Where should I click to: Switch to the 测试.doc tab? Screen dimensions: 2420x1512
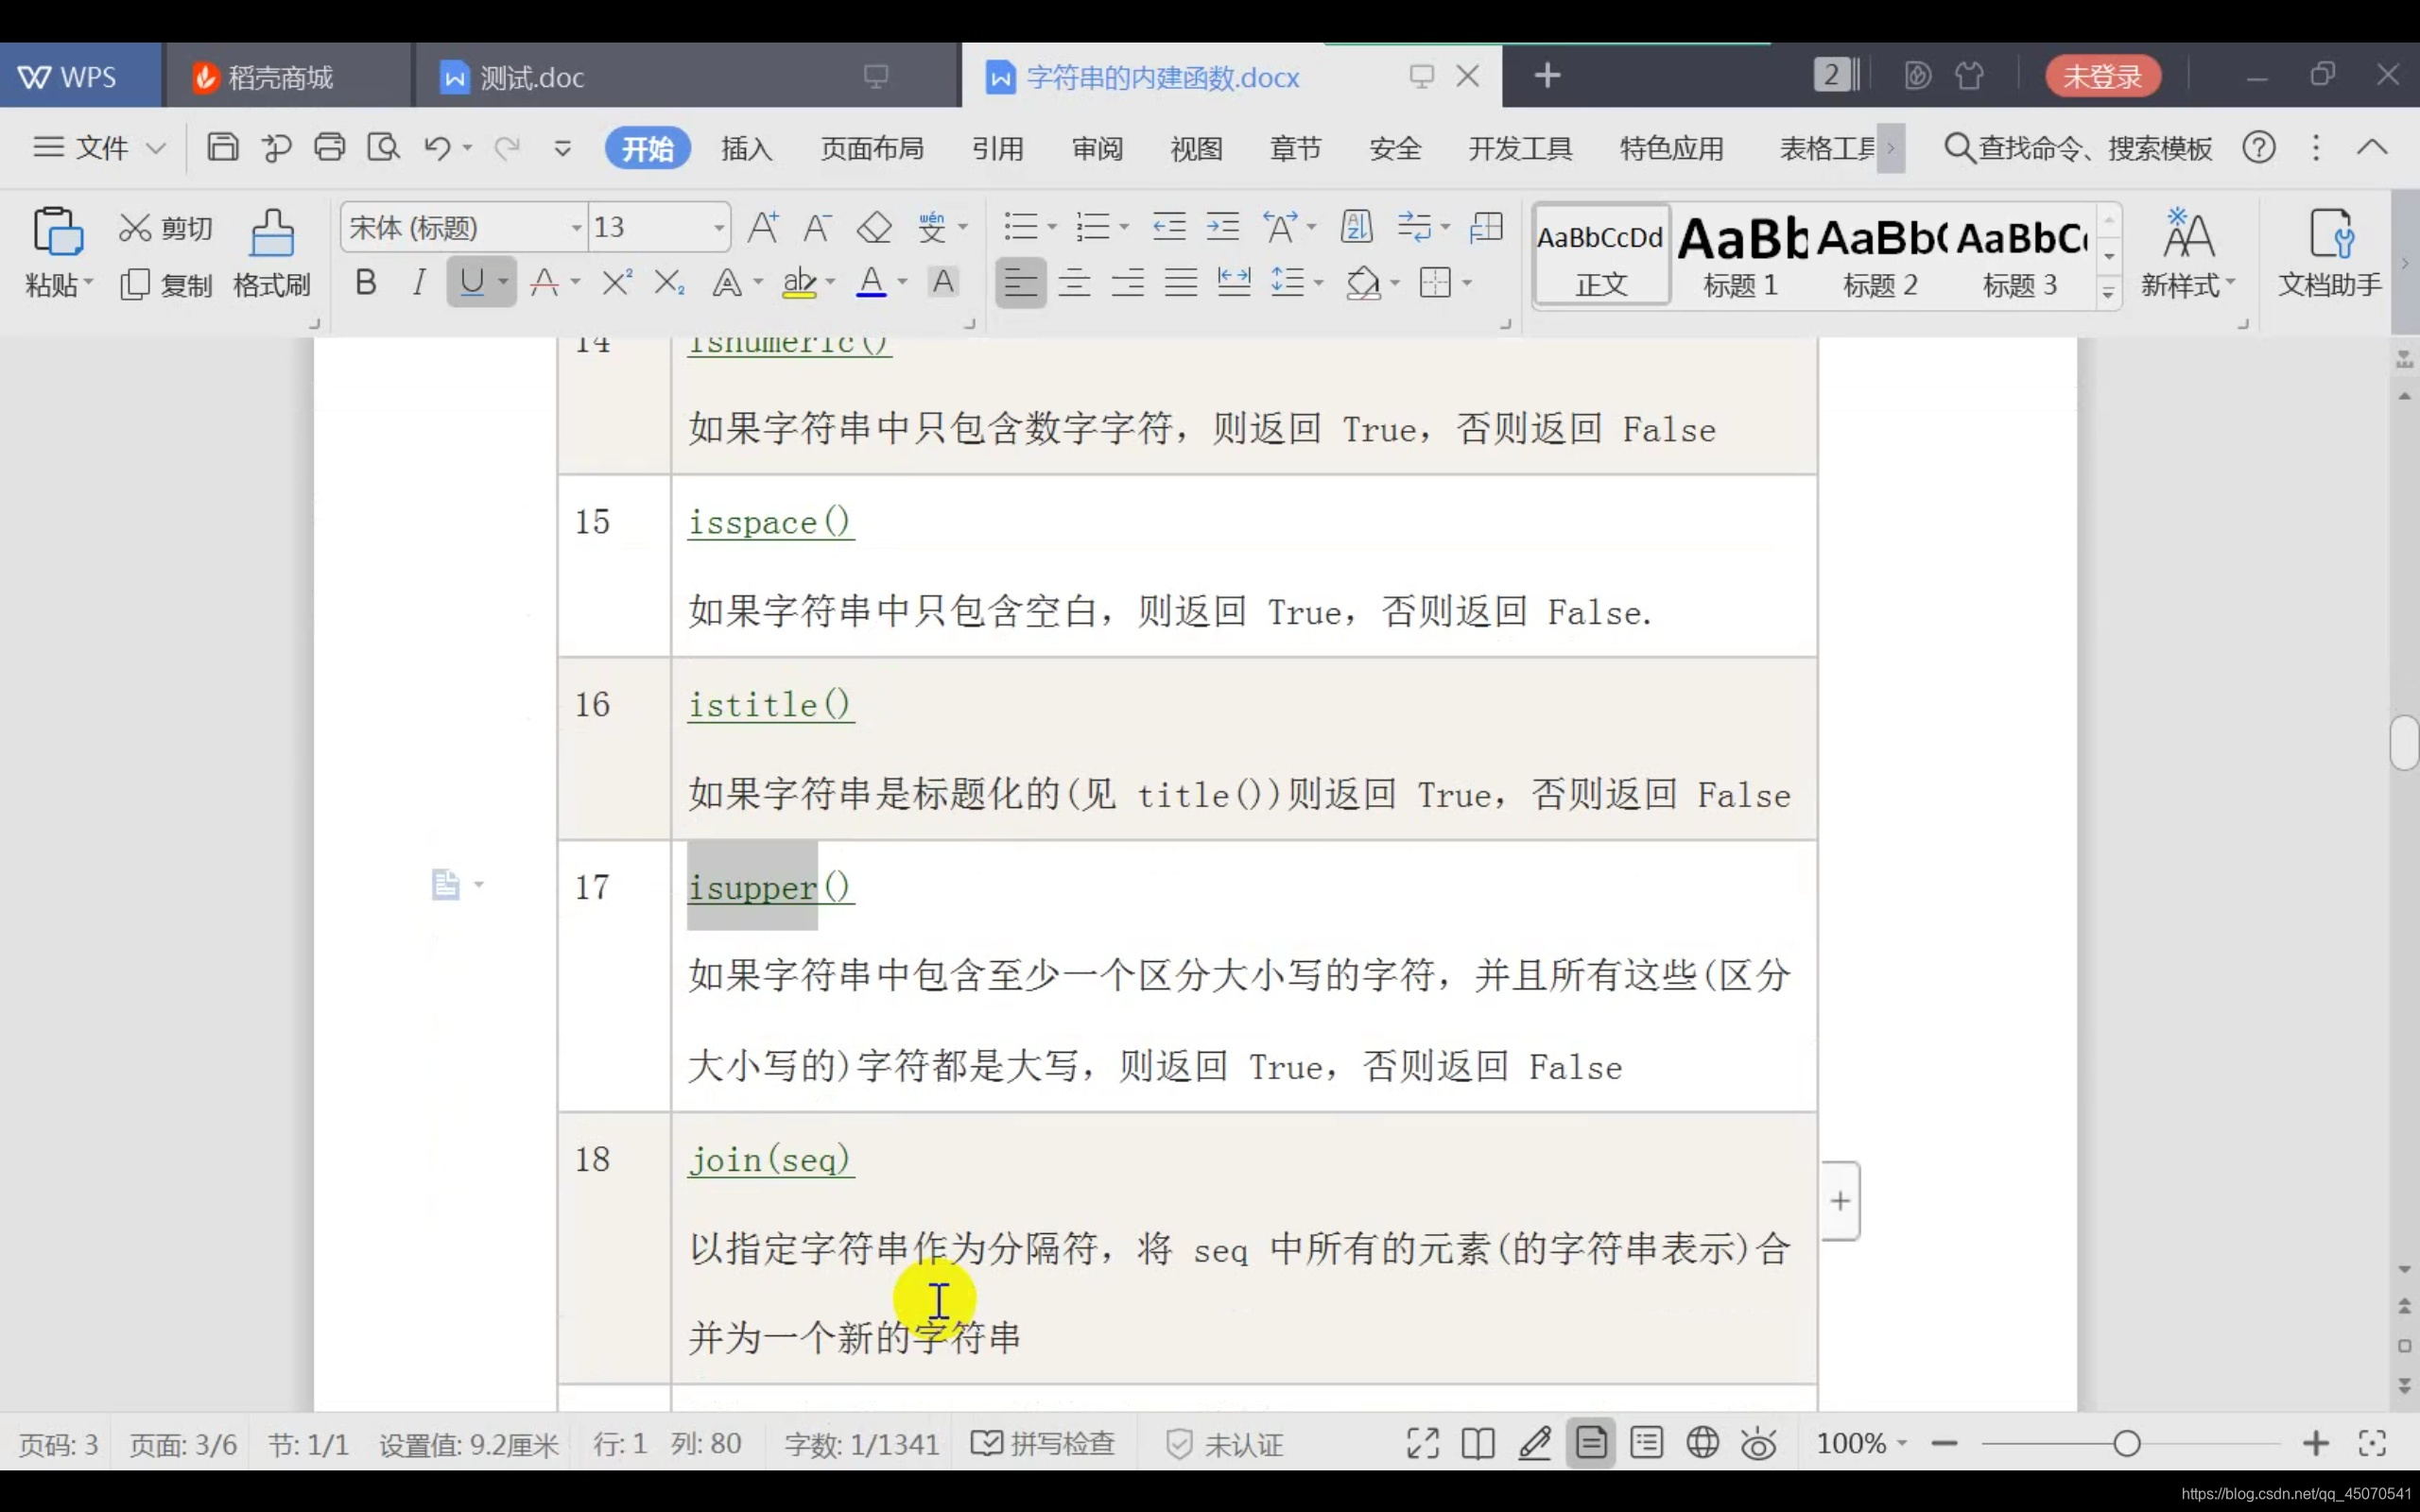coord(531,77)
